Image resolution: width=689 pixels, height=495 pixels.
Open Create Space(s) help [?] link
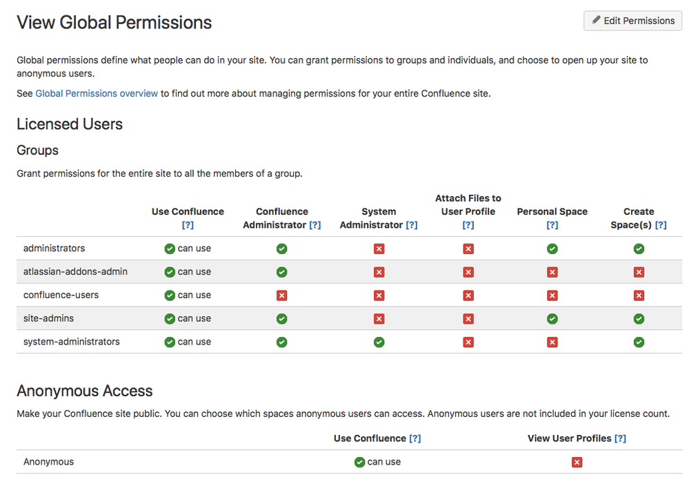pos(661,225)
